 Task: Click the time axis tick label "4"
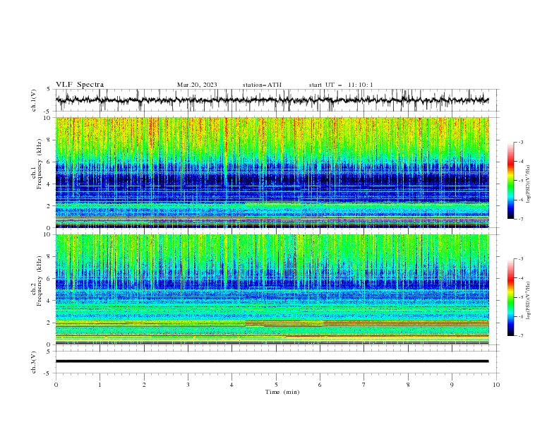[232, 385]
